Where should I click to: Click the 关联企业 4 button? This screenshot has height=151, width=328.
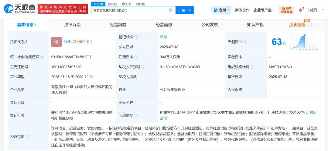[83, 41]
